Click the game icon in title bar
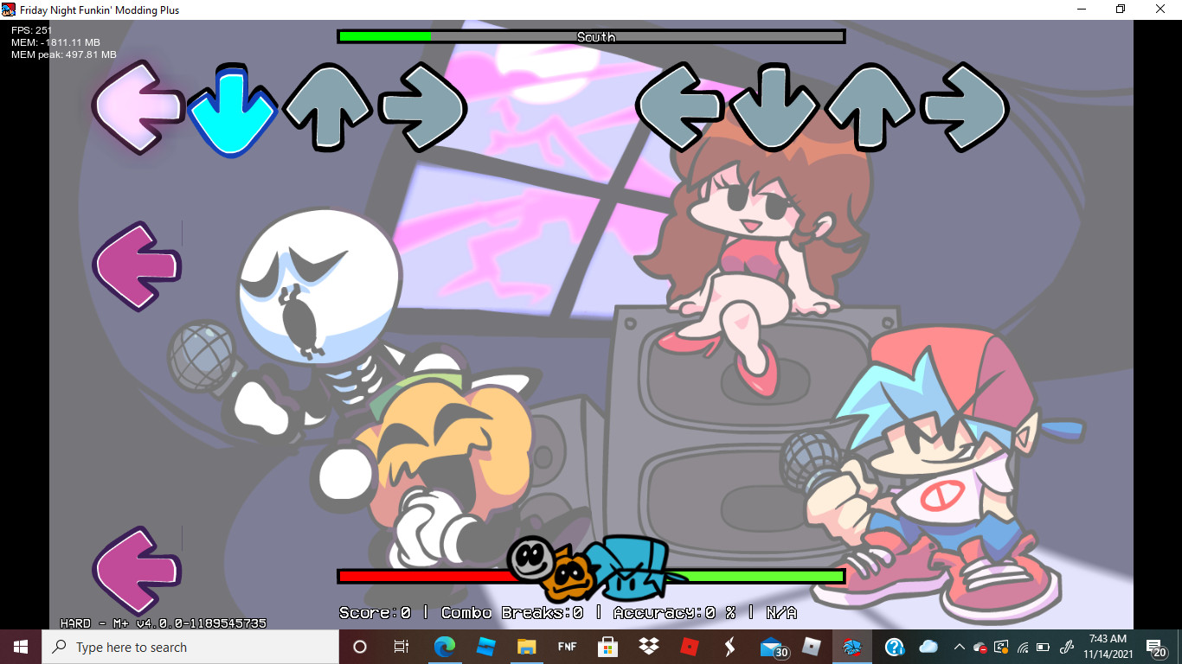Viewport: 1182px width, 664px height. pos(9,9)
